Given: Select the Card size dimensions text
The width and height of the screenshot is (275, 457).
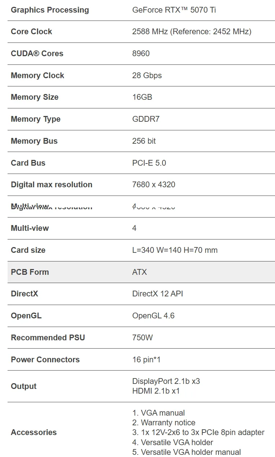Looking at the screenshot, I should 175,250.
